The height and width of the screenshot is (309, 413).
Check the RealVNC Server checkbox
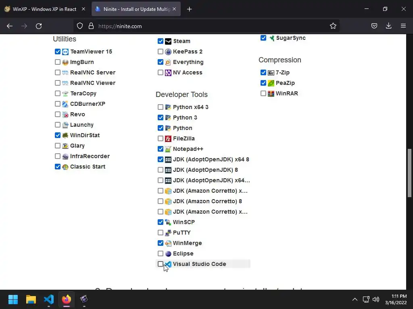click(x=58, y=72)
